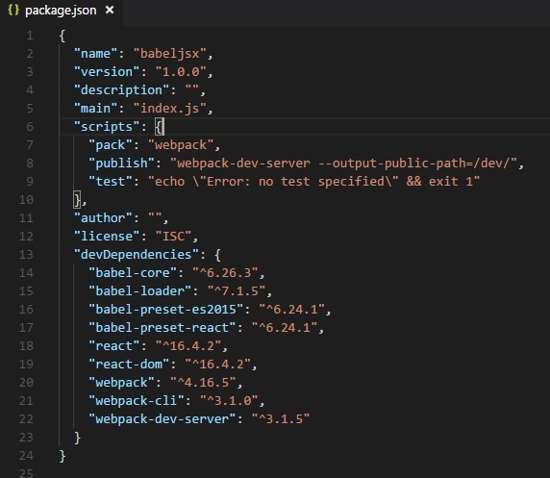
Task: Click root closing brace on line 24
Action: click(62, 456)
